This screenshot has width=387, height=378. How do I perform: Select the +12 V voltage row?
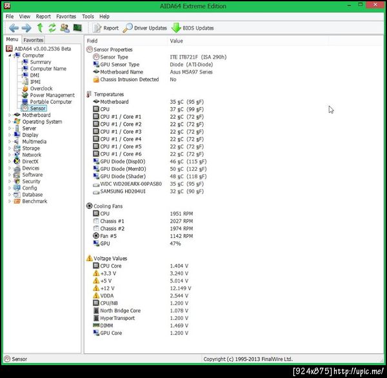tap(142, 288)
